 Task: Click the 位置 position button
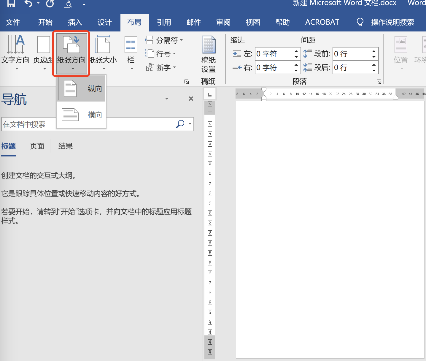click(x=401, y=53)
